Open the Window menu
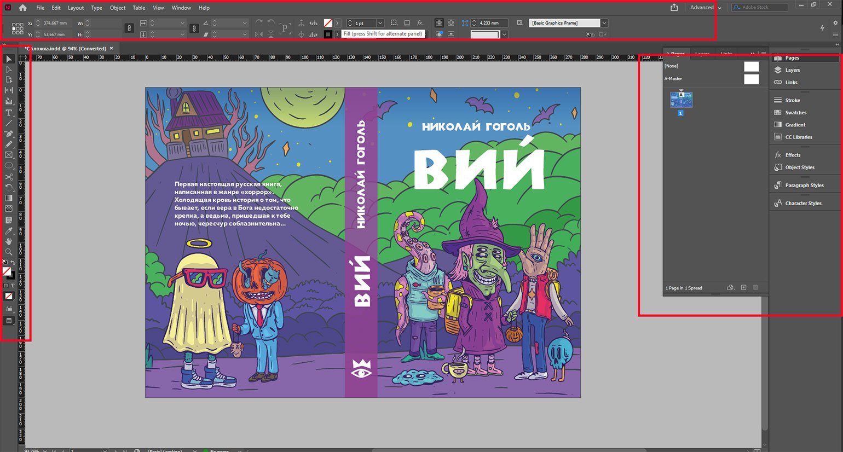This screenshot has height=452, width=843. coord(181,8)
